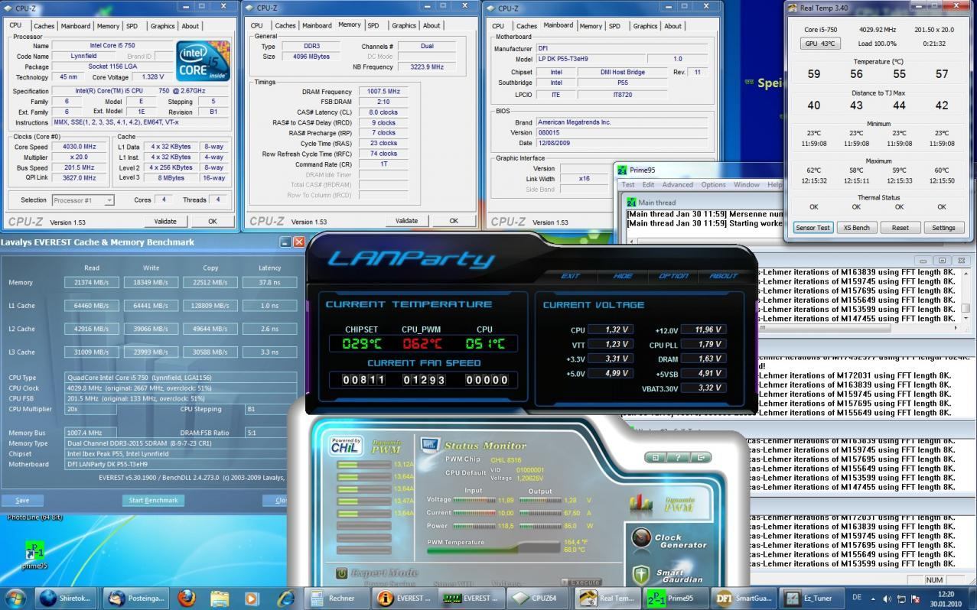Open the Windows Start orb
The width and height of the screenshot is (977, 610).
point(15,598)
